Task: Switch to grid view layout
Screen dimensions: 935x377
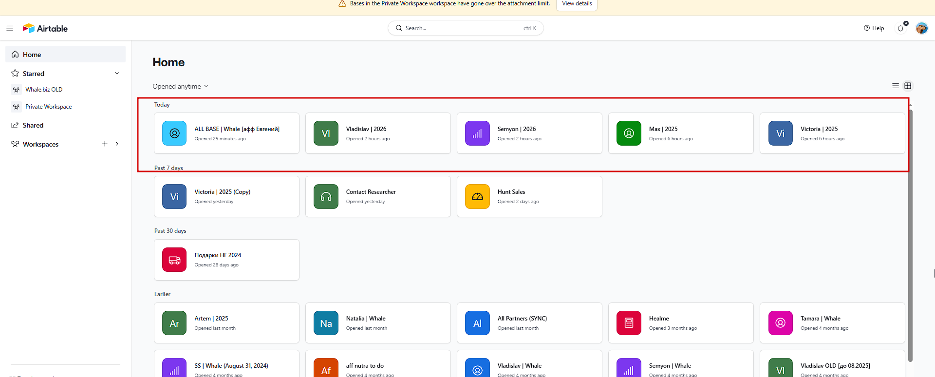Action: (908, 86)
